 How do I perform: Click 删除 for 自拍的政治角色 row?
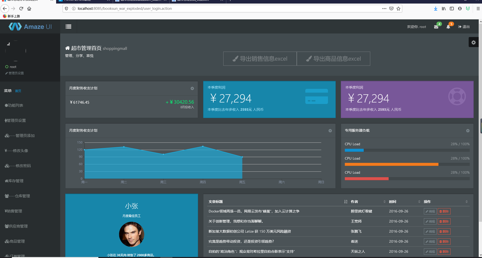(x=444, y=252)
